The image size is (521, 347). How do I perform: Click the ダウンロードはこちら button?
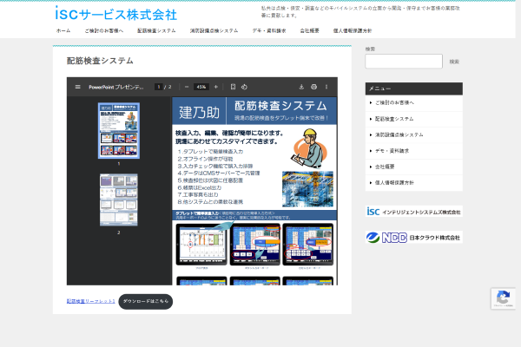146,302
